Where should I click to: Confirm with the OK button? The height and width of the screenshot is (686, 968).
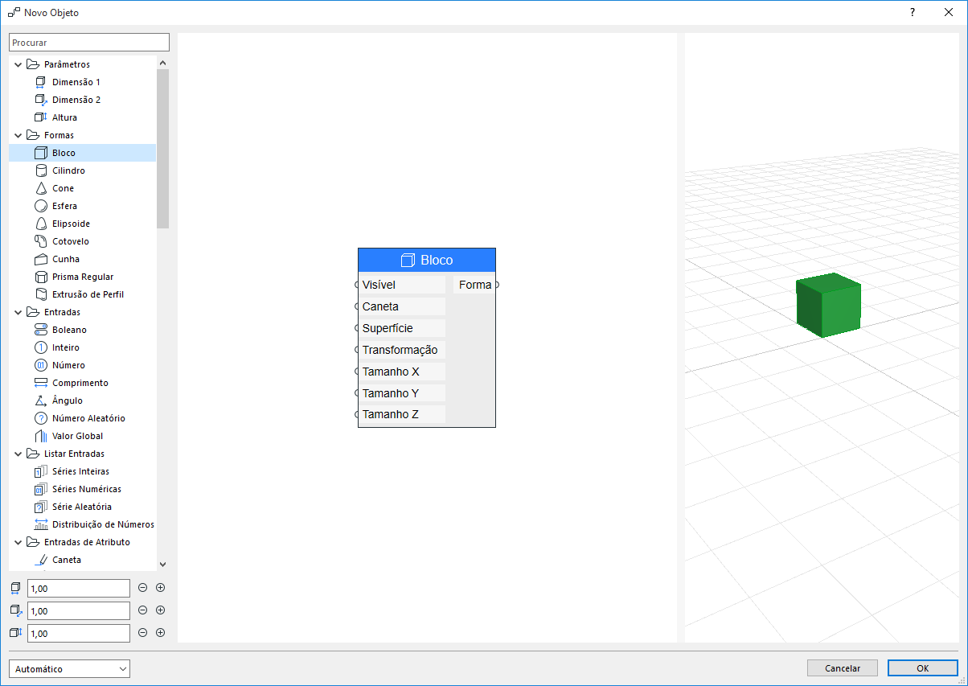coord(922,668)
